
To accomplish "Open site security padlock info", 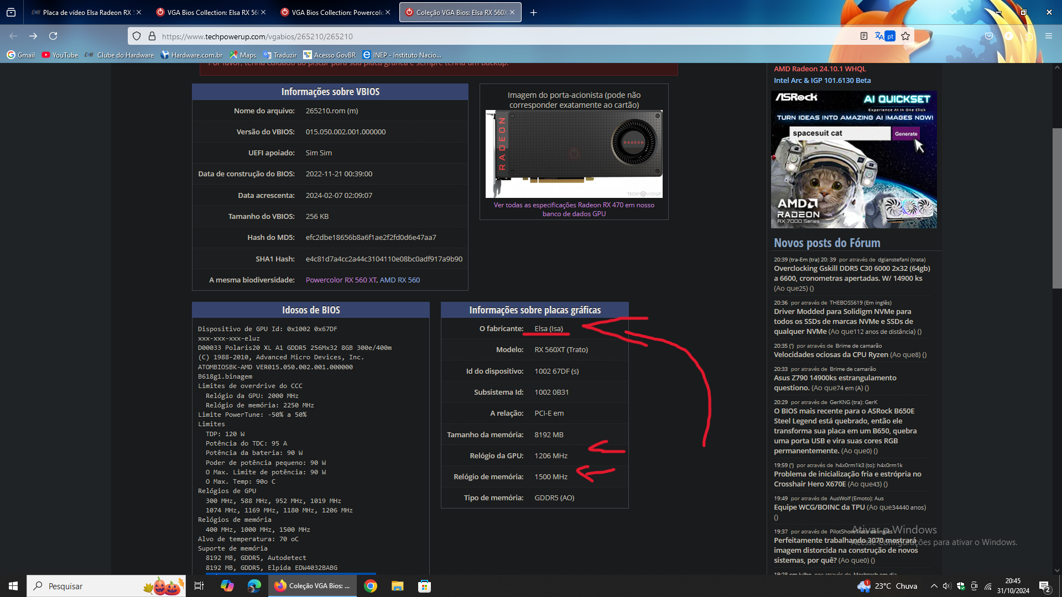I will pos(152,36).
